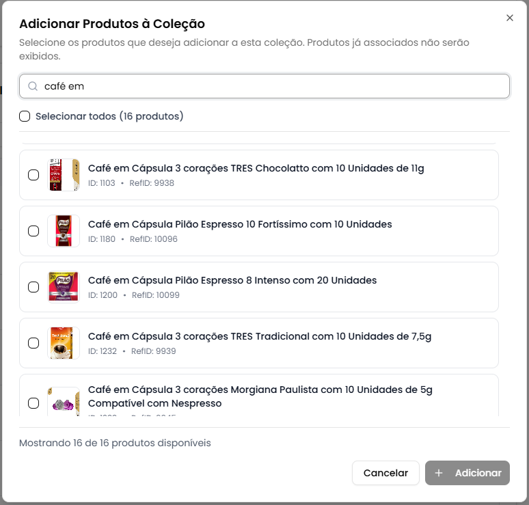The image size is (529, 505).
Task: Check the Selecionar todos checkbox
Action: 25,116
